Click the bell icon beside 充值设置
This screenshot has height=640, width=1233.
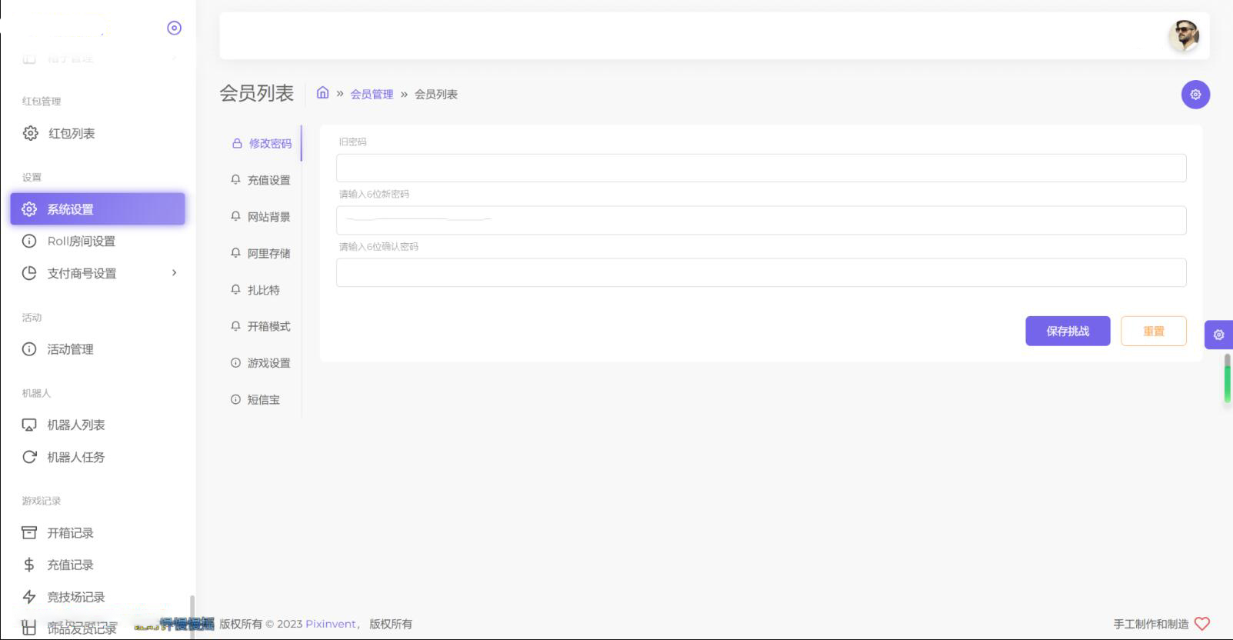[x=235, y=179]
